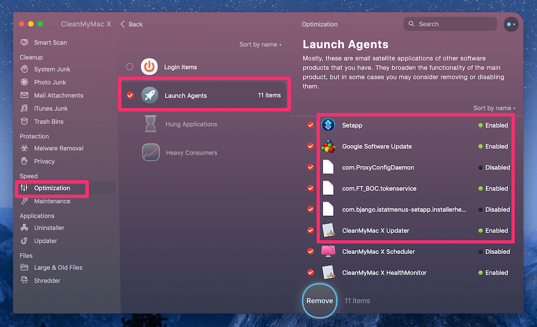
Task: Toggle CleanMyMac X Scheduler Disabled status
Action: tap(494, 252)
